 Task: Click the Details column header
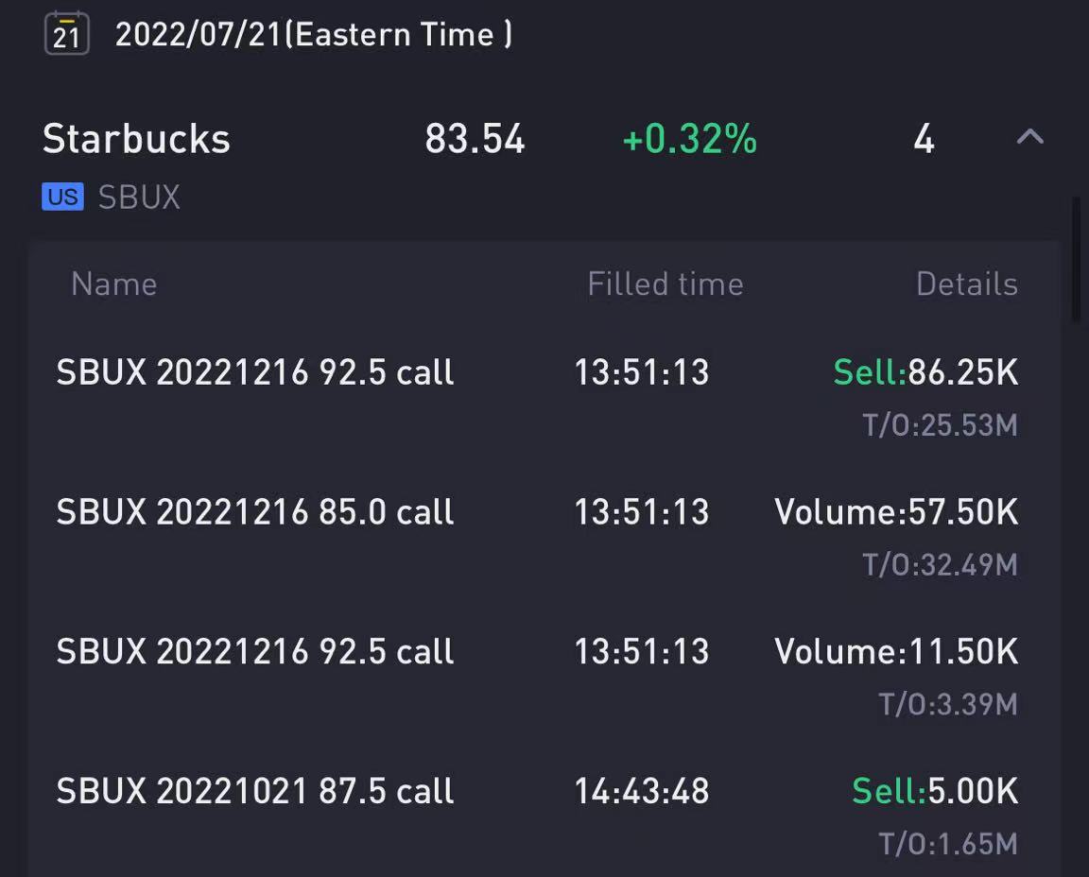coord(967,284)
